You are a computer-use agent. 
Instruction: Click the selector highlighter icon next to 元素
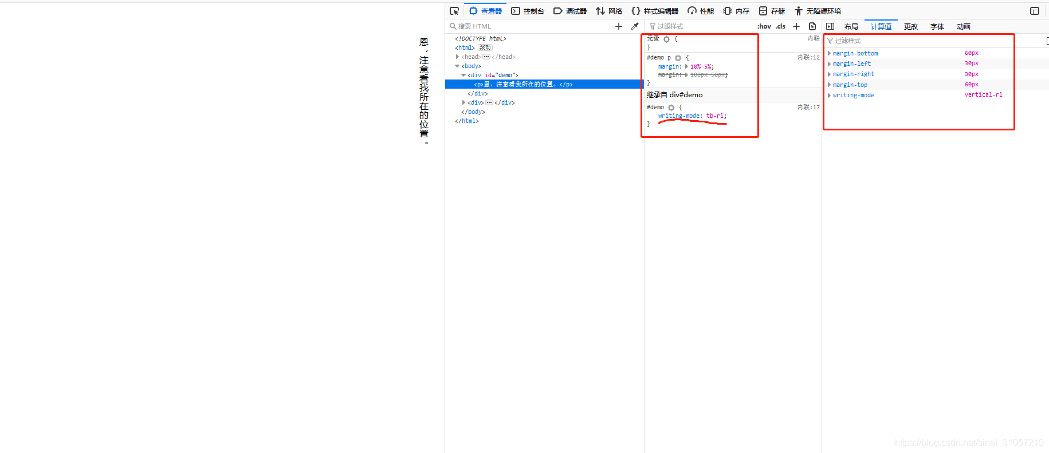666,39
